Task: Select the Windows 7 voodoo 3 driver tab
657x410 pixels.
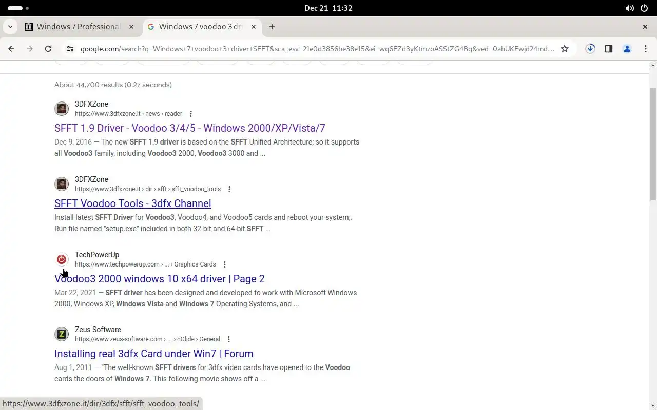Action: click(201, 27)
